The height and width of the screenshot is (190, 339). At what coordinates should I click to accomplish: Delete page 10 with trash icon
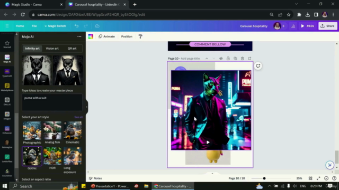click(243, 59)
